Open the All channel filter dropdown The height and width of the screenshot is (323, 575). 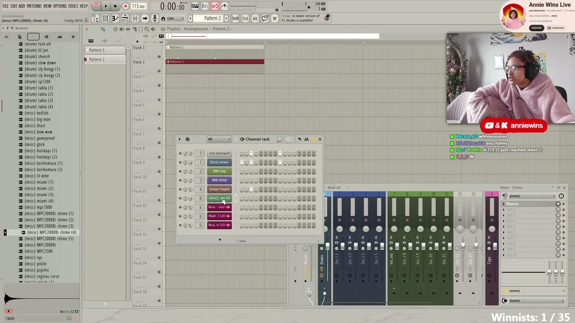coord(219,139)
